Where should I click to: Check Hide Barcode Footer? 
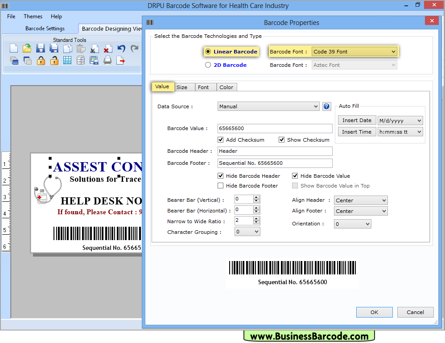pos(221,186)
